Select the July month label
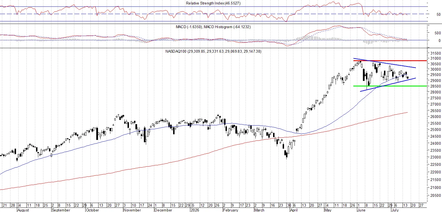 pyautogui.click(x=395, y=210)
